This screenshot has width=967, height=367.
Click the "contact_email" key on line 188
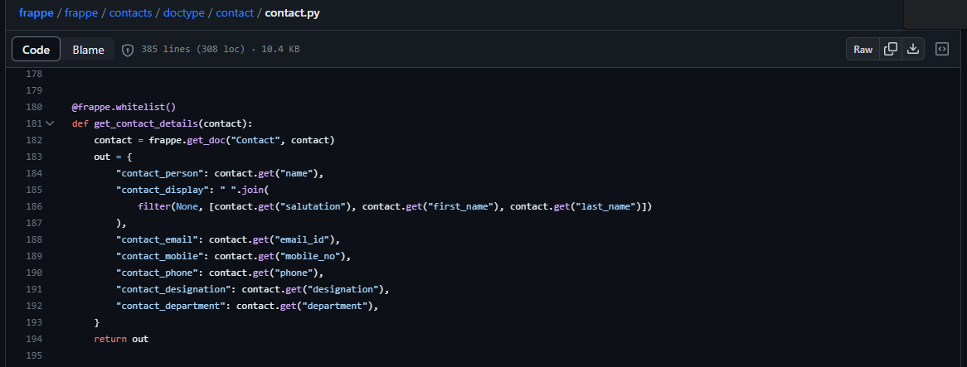(160, 239)
